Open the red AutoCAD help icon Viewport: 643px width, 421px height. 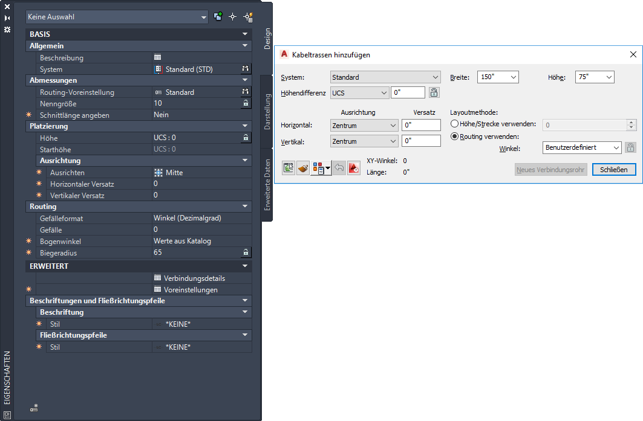coord(353,168)
